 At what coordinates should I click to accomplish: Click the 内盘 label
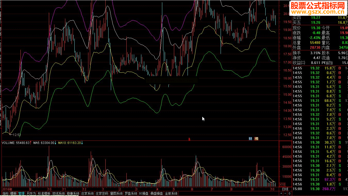[x=326, y=47]
